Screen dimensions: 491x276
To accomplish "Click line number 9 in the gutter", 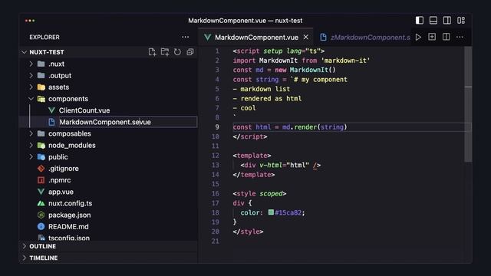I will [217, 127].
